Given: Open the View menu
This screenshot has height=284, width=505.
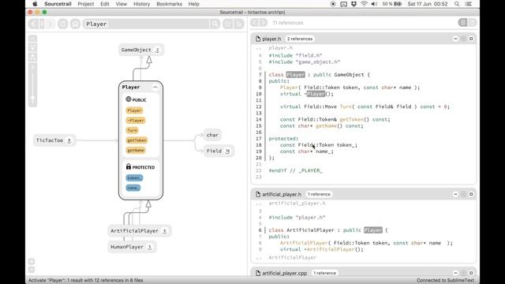Looking at the screenshot, I should point(121,4).
